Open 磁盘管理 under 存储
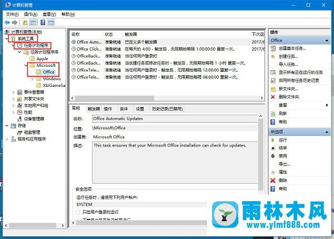 coord(32,133)
